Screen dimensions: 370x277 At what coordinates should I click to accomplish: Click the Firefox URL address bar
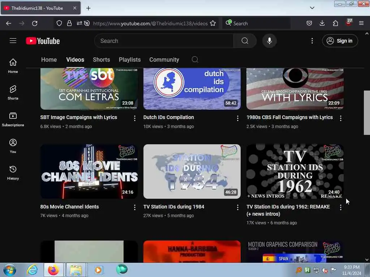(x=150, y=23)
